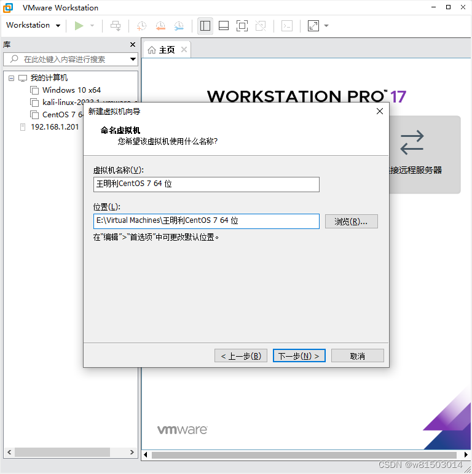Select the Windows 10 x64 virtual machine
The width and height of the screenshot is (472, 474).
[x=71, y=90]
